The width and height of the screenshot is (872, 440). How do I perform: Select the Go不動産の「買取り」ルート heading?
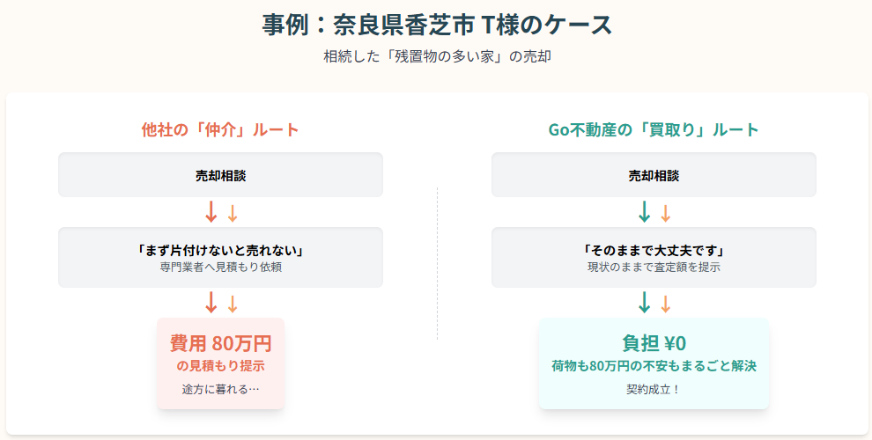(x=654, y=130)
